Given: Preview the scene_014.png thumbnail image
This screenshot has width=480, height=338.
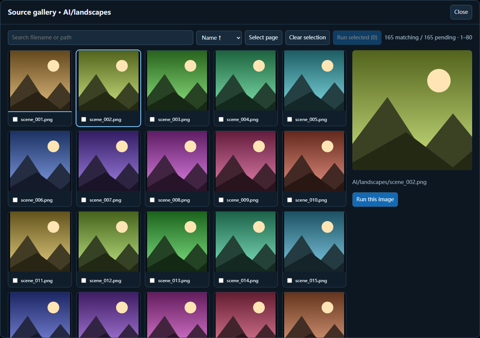Looking at the screenshot, I should 246,242.
